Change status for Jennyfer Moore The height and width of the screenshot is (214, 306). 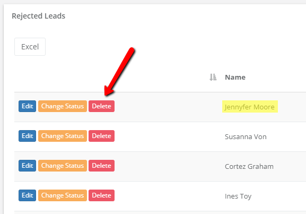pos(63,106)
